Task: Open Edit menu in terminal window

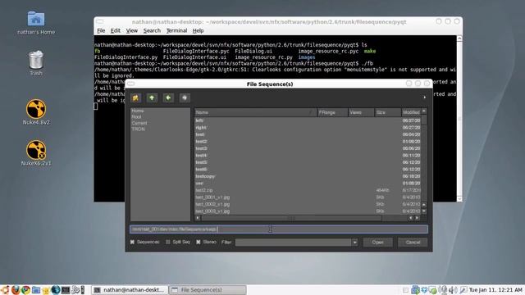Action: click(x=115, y=30)
